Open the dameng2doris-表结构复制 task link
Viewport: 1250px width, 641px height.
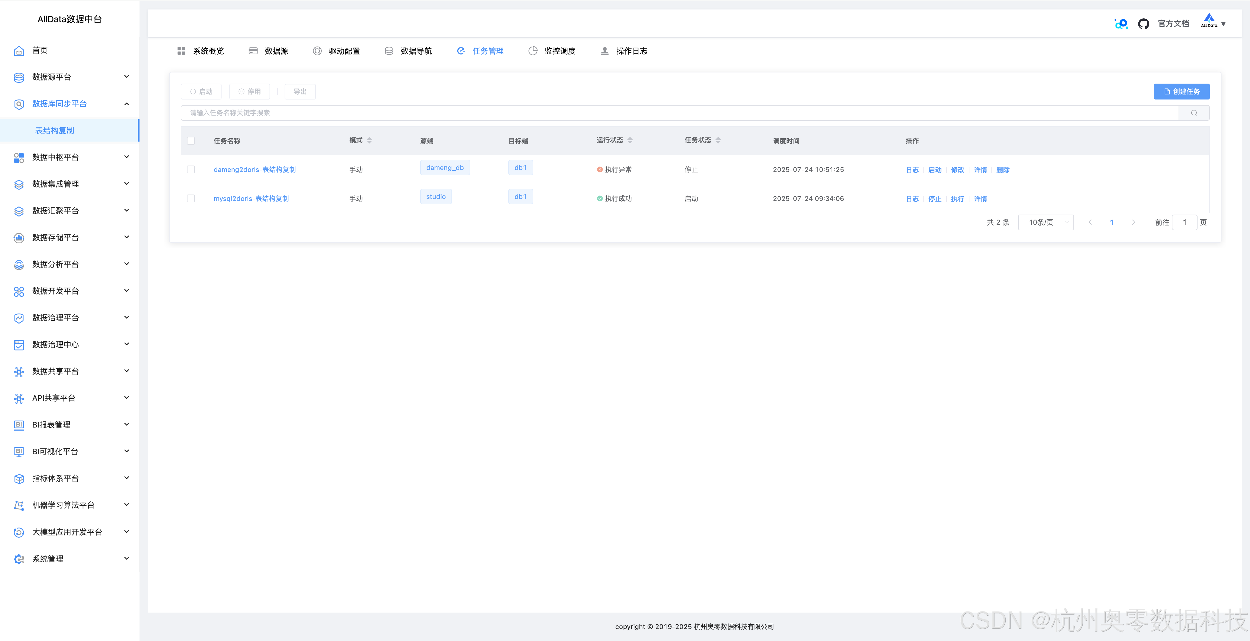[254, 170]
